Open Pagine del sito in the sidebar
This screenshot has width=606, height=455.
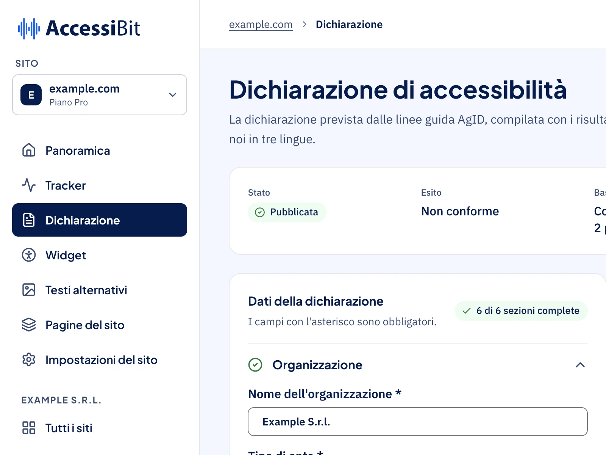pyautogui.click(x=100, y=325)
